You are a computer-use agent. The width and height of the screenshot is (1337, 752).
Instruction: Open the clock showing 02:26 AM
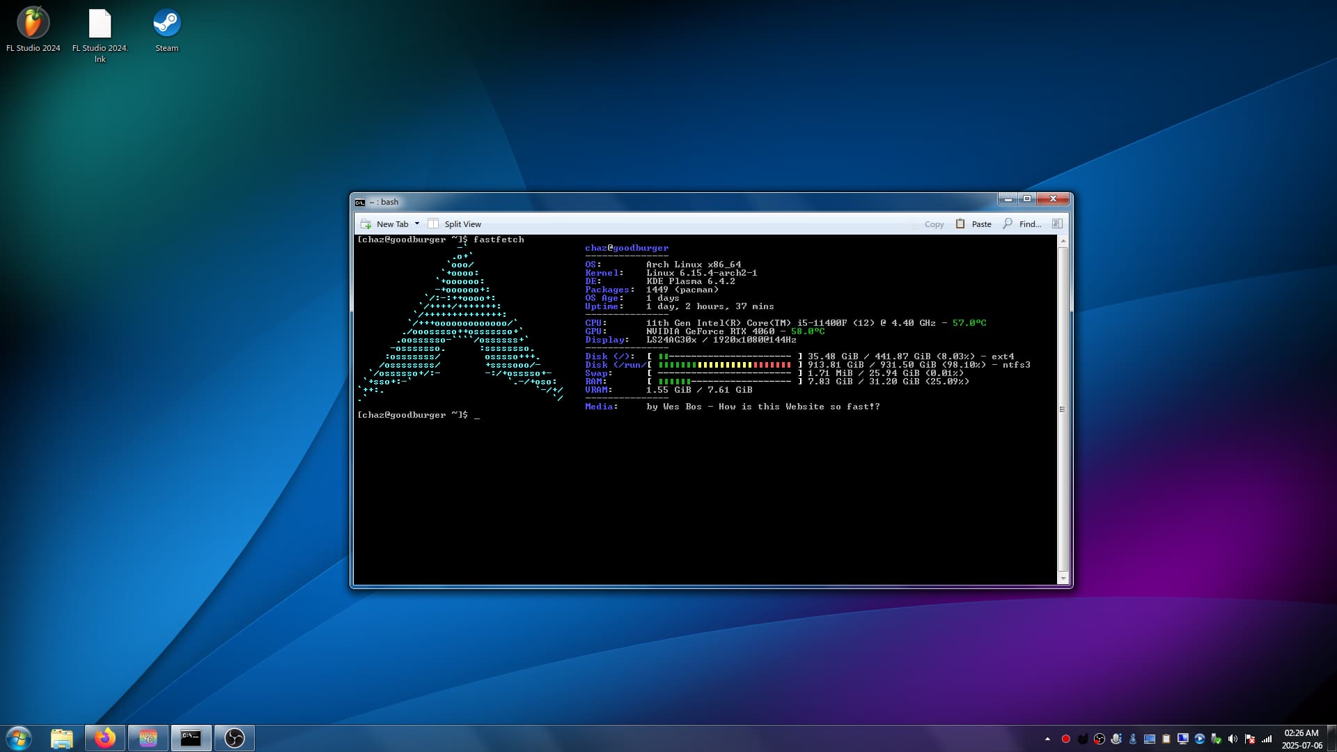pyautogui.click(x=1301, y=739)
